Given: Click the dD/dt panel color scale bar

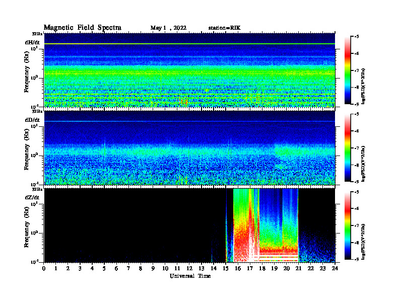Looking at the screenshot, I should pyautogui.click(x=348, y=147).
